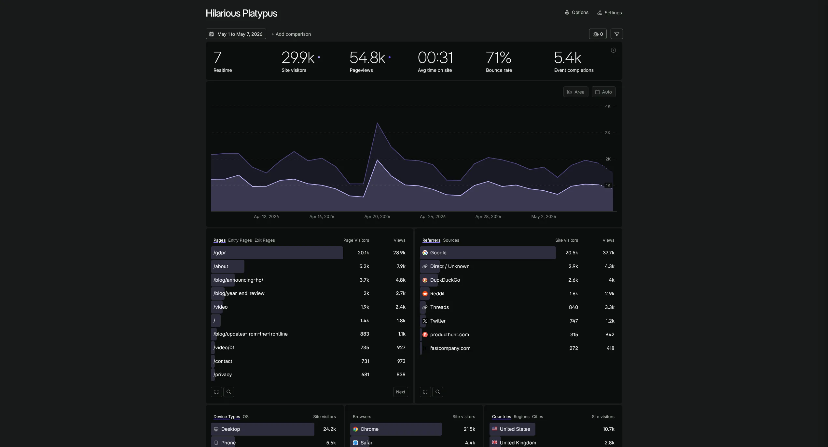Image resolution: width=828 pixels, height=447 pixels.
Task: Search within the Pages panel
Action: coord(229,392)
